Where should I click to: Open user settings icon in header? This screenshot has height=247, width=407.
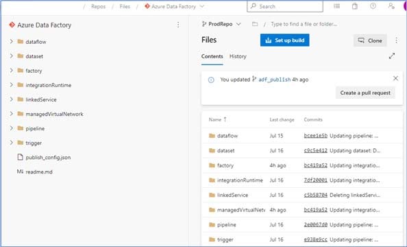coord(391,6)
